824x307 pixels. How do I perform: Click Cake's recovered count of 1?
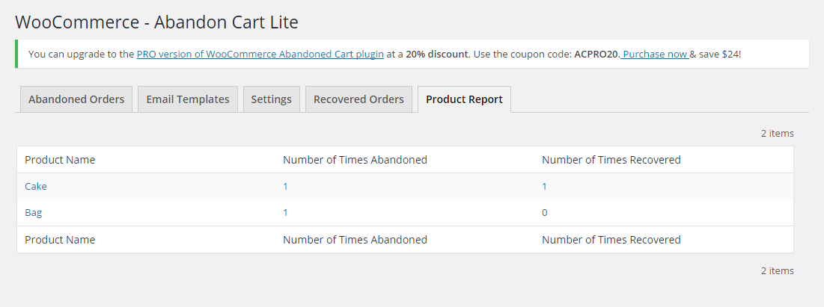click(544, 186)
